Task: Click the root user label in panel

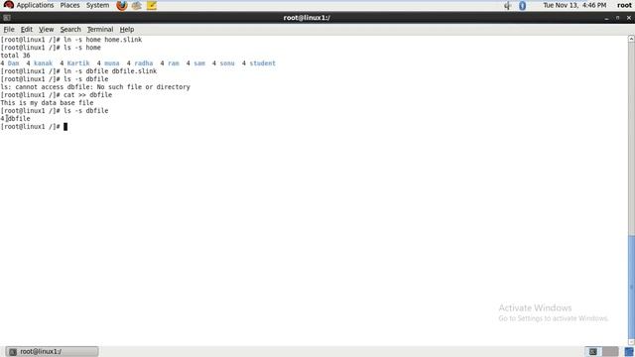Action: [x=624, y=5]
